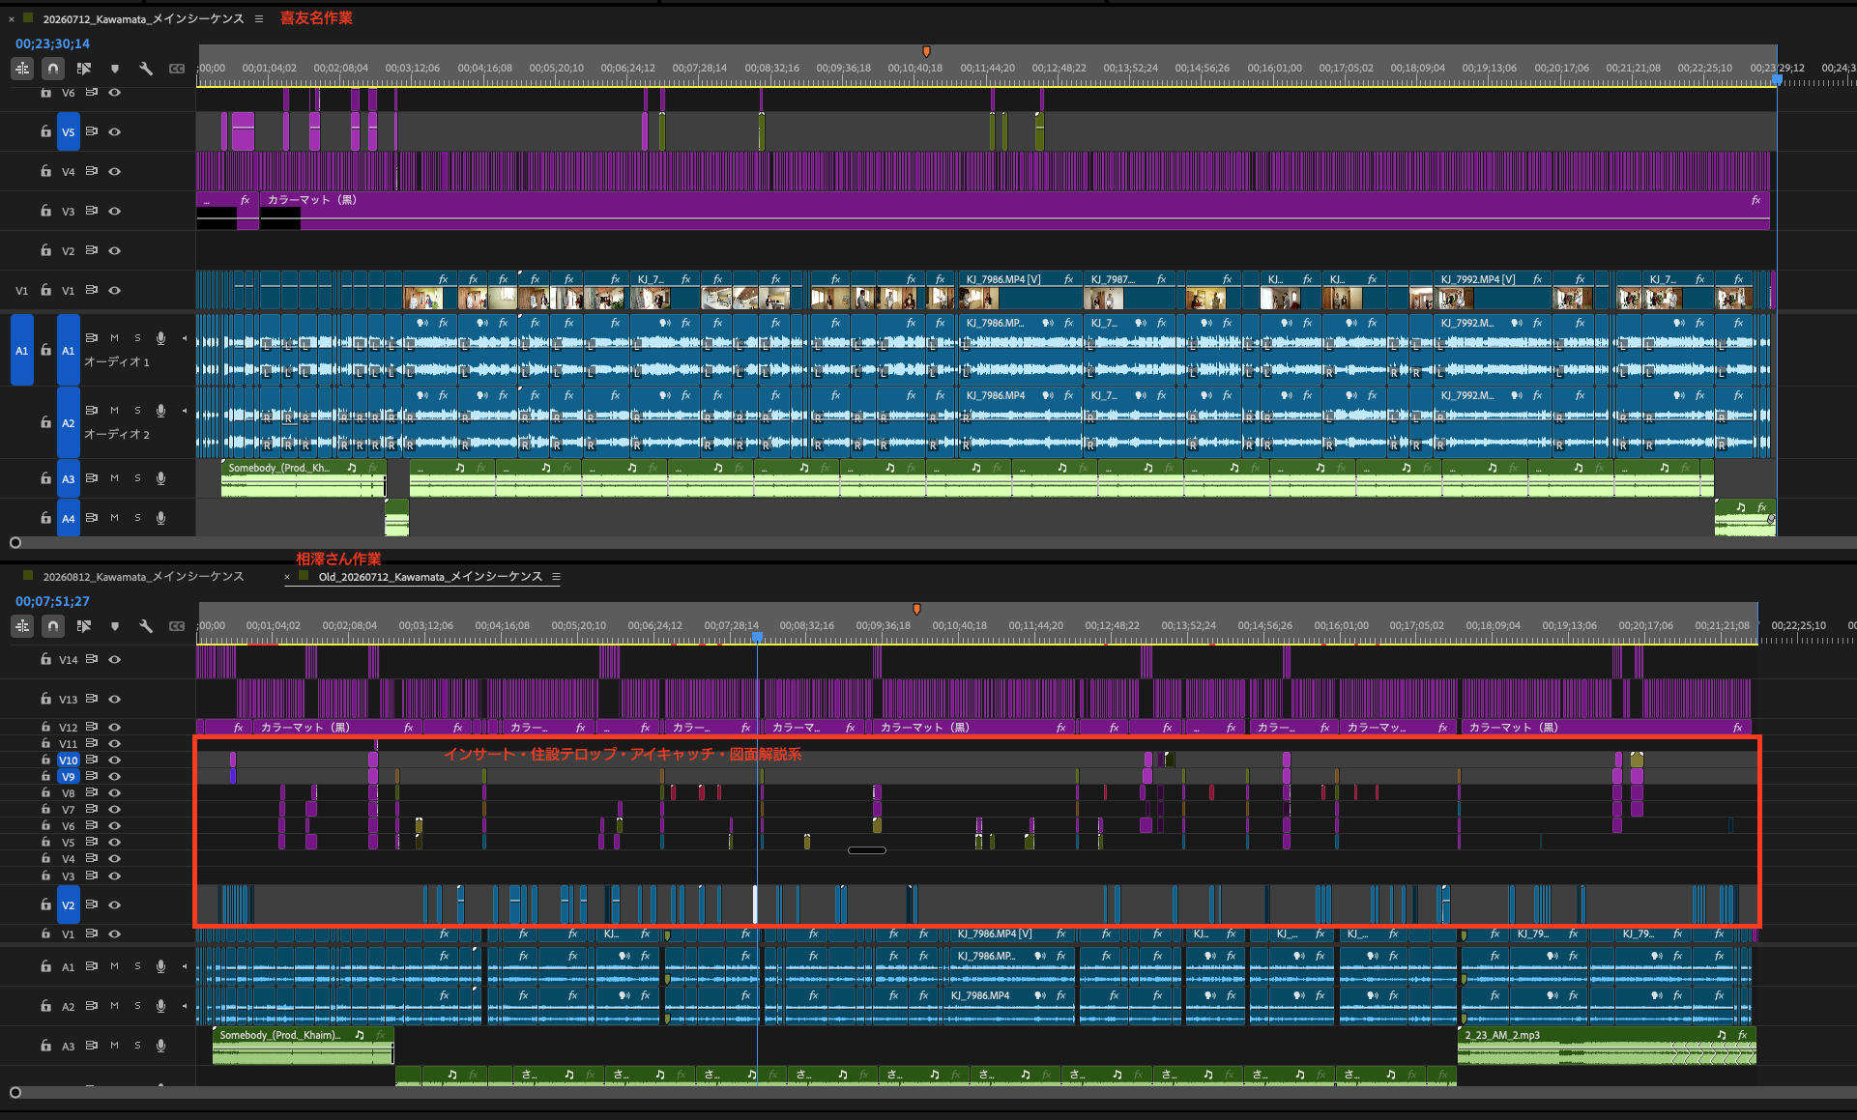1857x1120 pixels.
Task: Select 20260712_Kawamata_メインシーケンス tab at top
Action: tap(143, 18)
